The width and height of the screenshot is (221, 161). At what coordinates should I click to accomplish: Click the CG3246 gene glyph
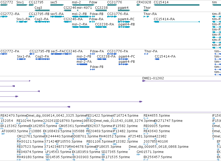point(67,10)
